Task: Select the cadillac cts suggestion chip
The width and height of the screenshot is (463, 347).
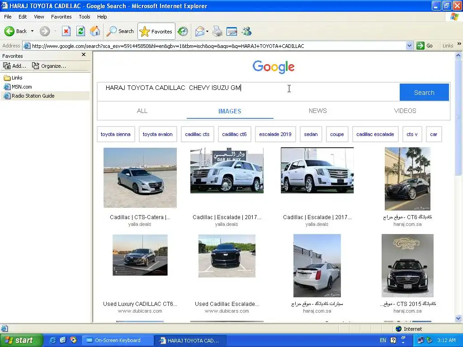Action: pos(197,134)
